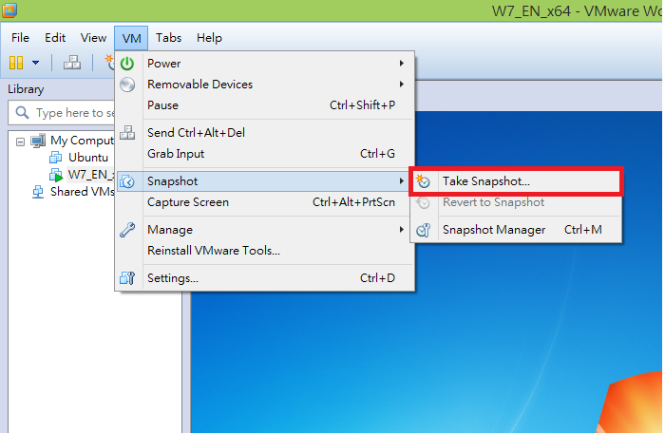Screen dimensions: 665x435
Task: Collapse the My Computer tree node
Action: pos(22,141)
